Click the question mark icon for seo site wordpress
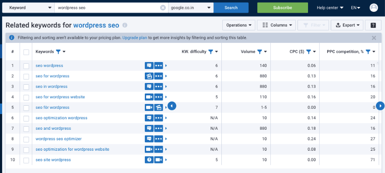 tap(149, 160)
